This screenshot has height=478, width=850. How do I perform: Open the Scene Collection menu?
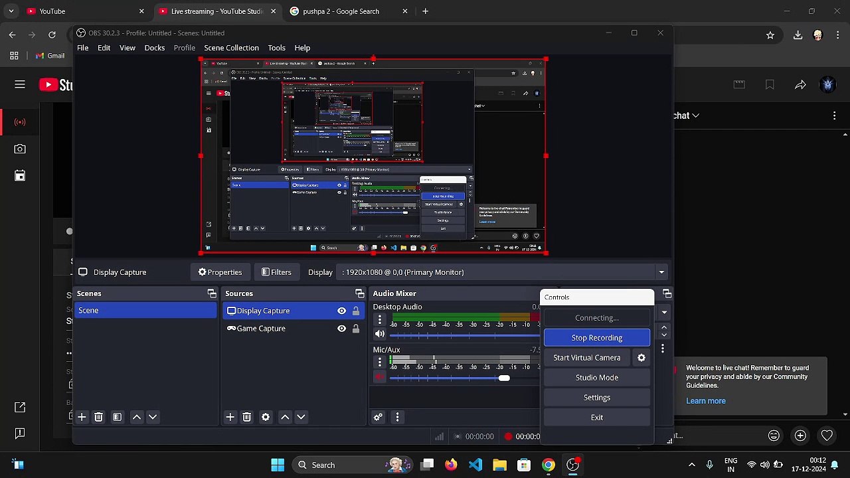pos(231,48)
